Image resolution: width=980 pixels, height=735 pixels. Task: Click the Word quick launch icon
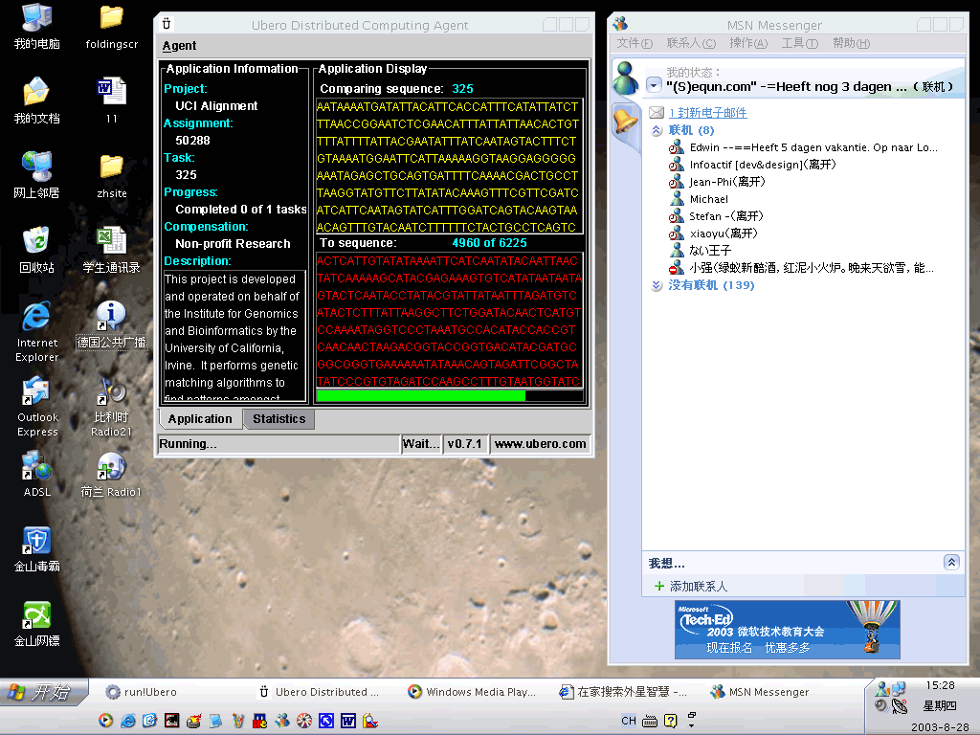pos(348,721)
